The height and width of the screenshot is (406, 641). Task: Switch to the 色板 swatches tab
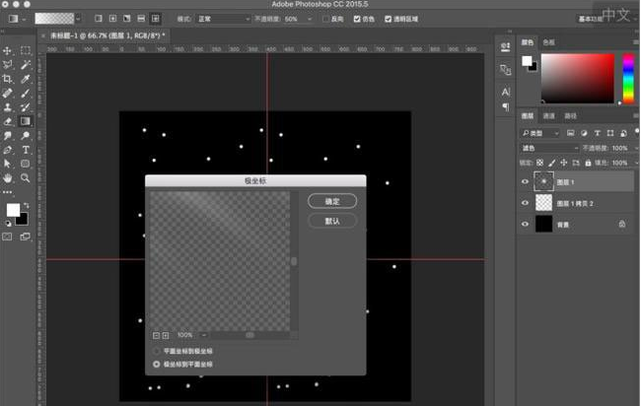point(548,42)
